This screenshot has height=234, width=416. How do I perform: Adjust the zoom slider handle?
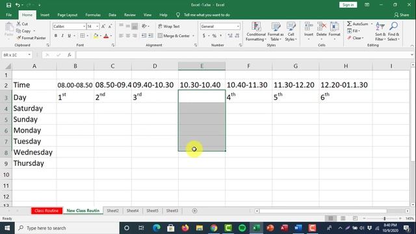tap(384, 218)
